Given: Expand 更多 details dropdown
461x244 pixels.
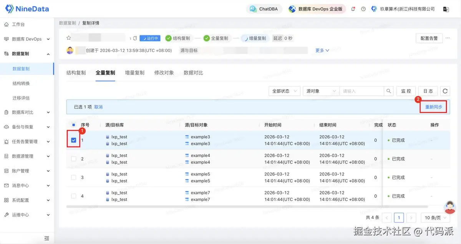Looking at the screenshot, I should point(322,50).
